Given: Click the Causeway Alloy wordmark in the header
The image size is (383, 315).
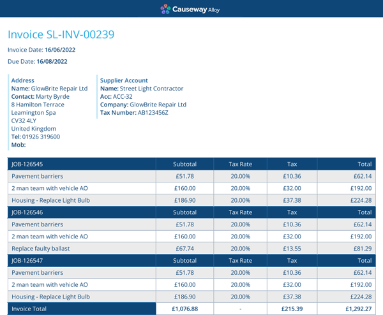Looking at the screenshot, I should tap(196, 10).
